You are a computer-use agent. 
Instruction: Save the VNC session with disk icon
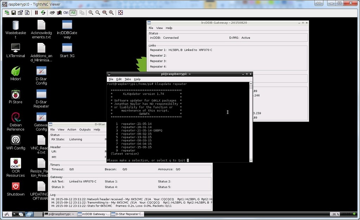tap(13, 13)
